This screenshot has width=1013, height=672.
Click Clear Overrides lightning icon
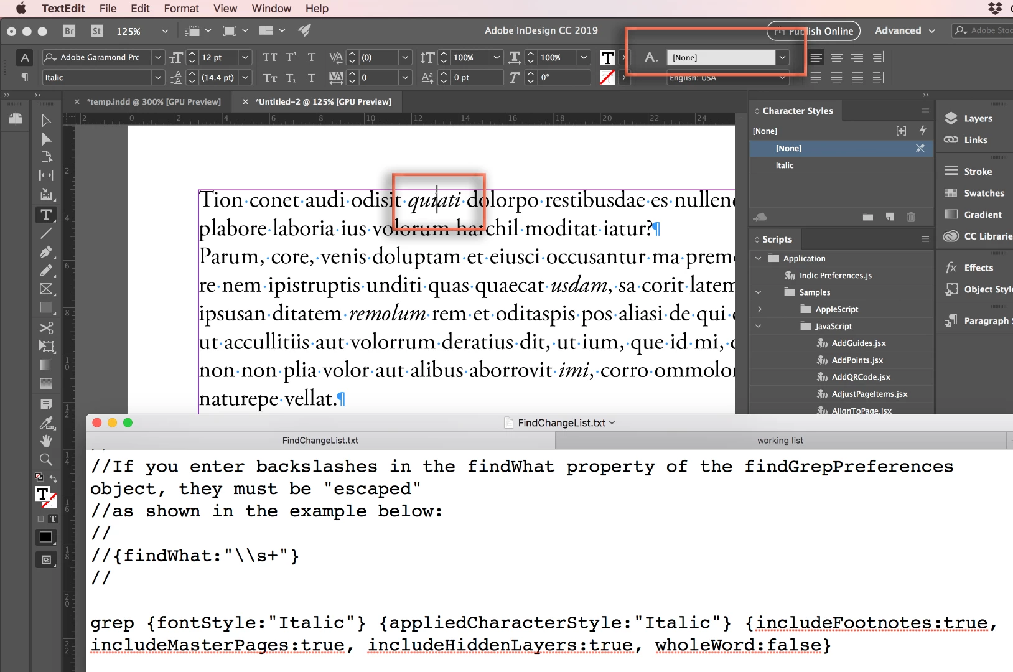pos(923,131)
